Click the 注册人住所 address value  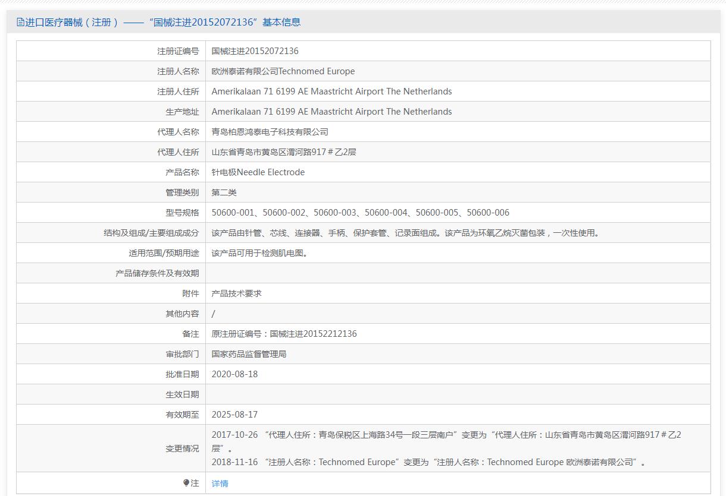[331, 91]
